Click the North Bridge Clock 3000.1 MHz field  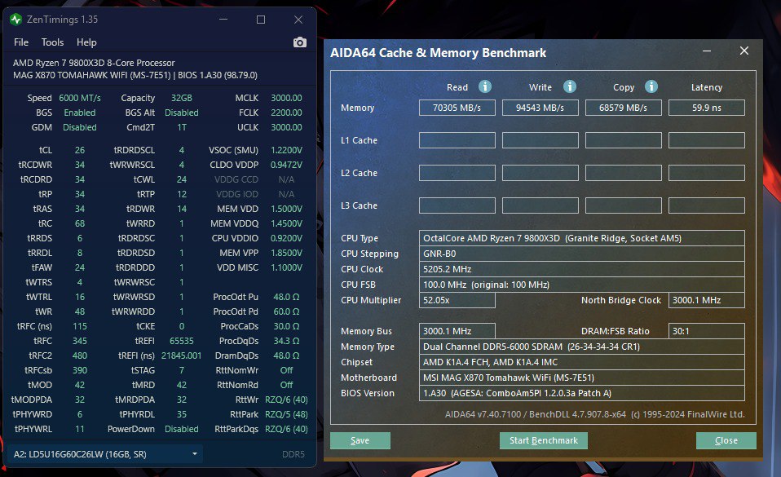(706, 300)
